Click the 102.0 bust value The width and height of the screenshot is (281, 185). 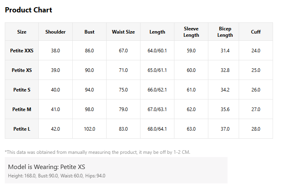pyautogui.click(x=89, y=129)
